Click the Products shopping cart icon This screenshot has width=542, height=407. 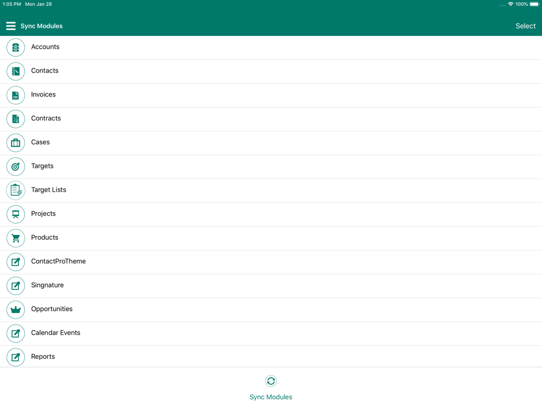point(16,238)
